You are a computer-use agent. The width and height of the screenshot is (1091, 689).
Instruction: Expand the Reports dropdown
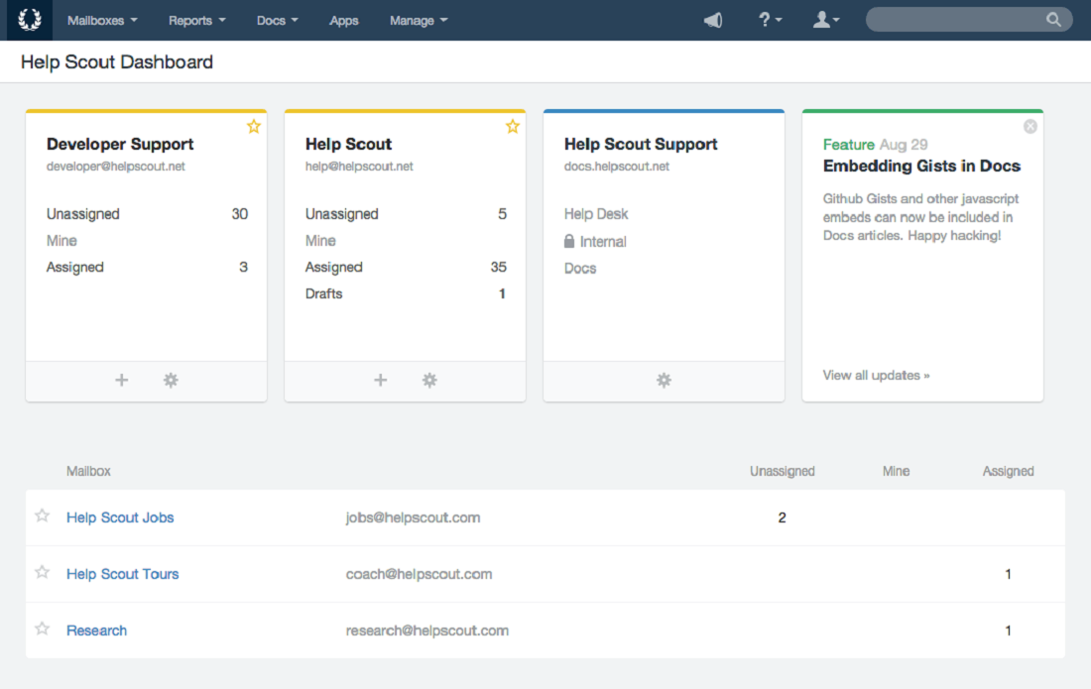pyautogui.click(x=196, y=20)
